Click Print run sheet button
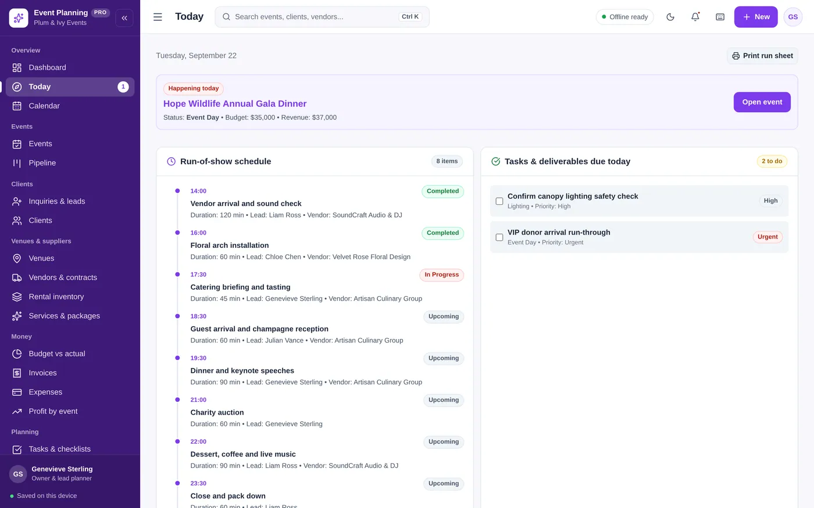The height and width of the screenshot is (508, 814). coord(762,56)
